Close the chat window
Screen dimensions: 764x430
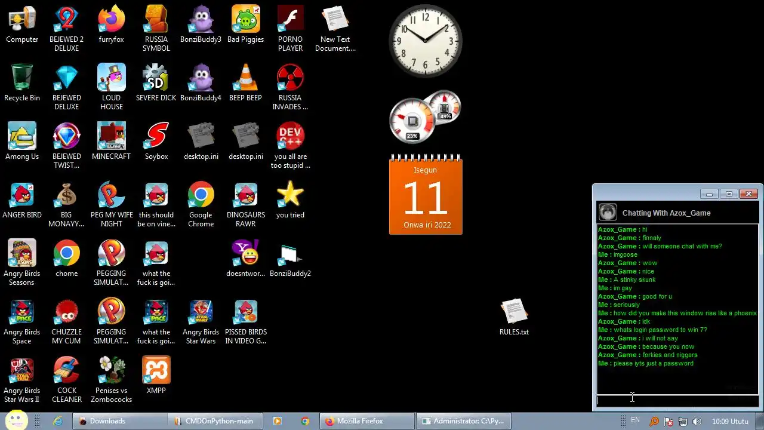tap(748, 194)
